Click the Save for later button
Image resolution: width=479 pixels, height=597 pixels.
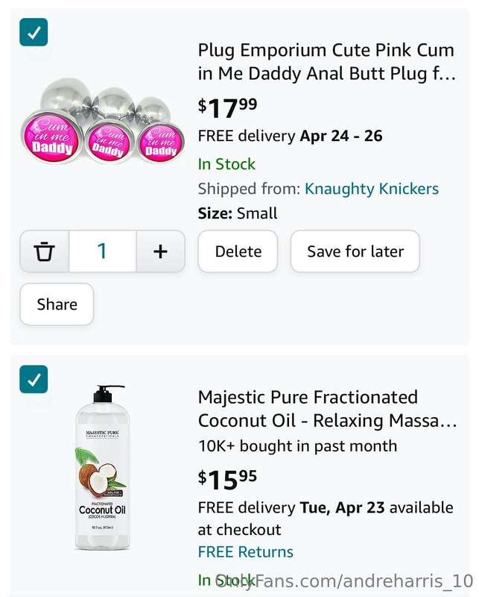(355, 251)
